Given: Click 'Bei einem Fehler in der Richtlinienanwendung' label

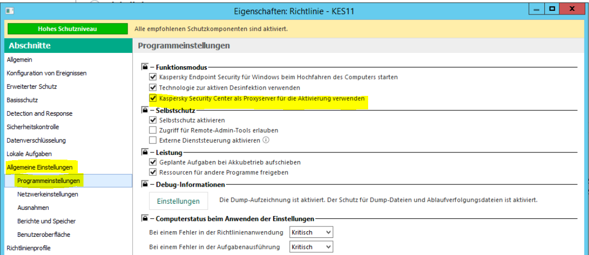Looking at the screenshot, I should pyautogui.click(x=216, y=233).
